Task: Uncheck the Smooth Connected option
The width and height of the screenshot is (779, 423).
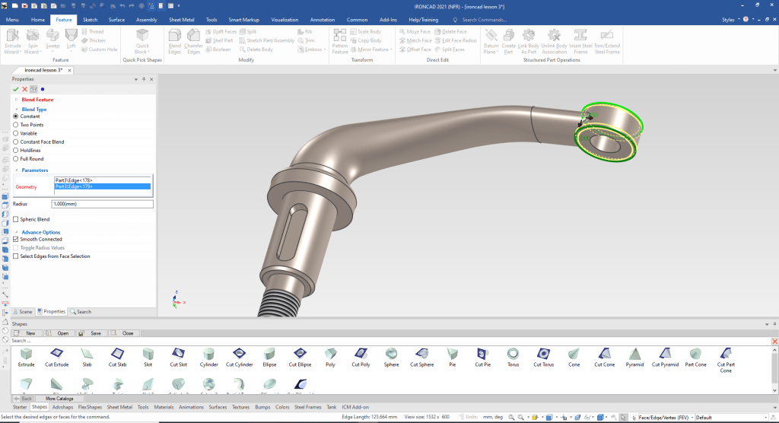Action: (16, 239)
